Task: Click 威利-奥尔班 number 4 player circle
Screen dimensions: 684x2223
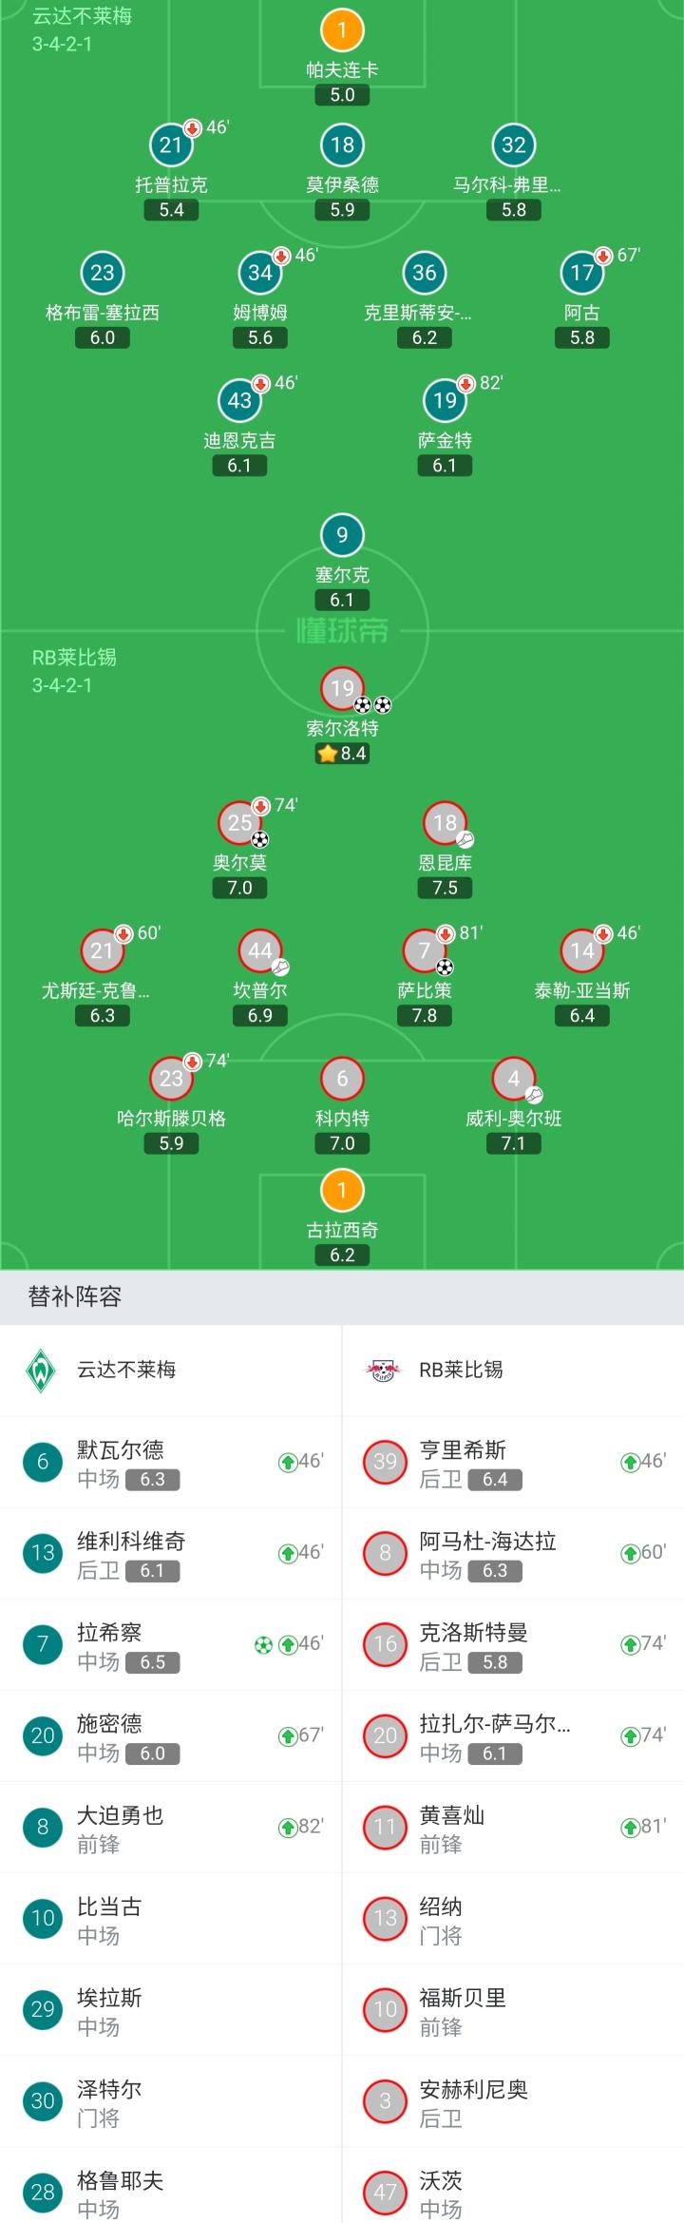Action: pyautogui.click(x=513, y=1078)
